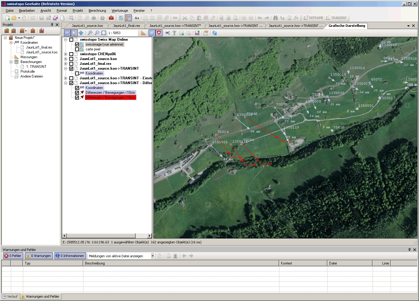Uncheck Differenzen / Bewegungen <10cm checkbox
The width and height of the screenshot is (419, 301).
pyautogui.click(x=77, y=93)
